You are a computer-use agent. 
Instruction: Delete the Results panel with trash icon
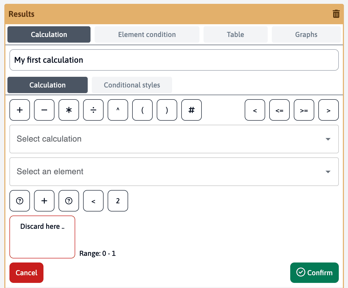(x=336, y=14)
